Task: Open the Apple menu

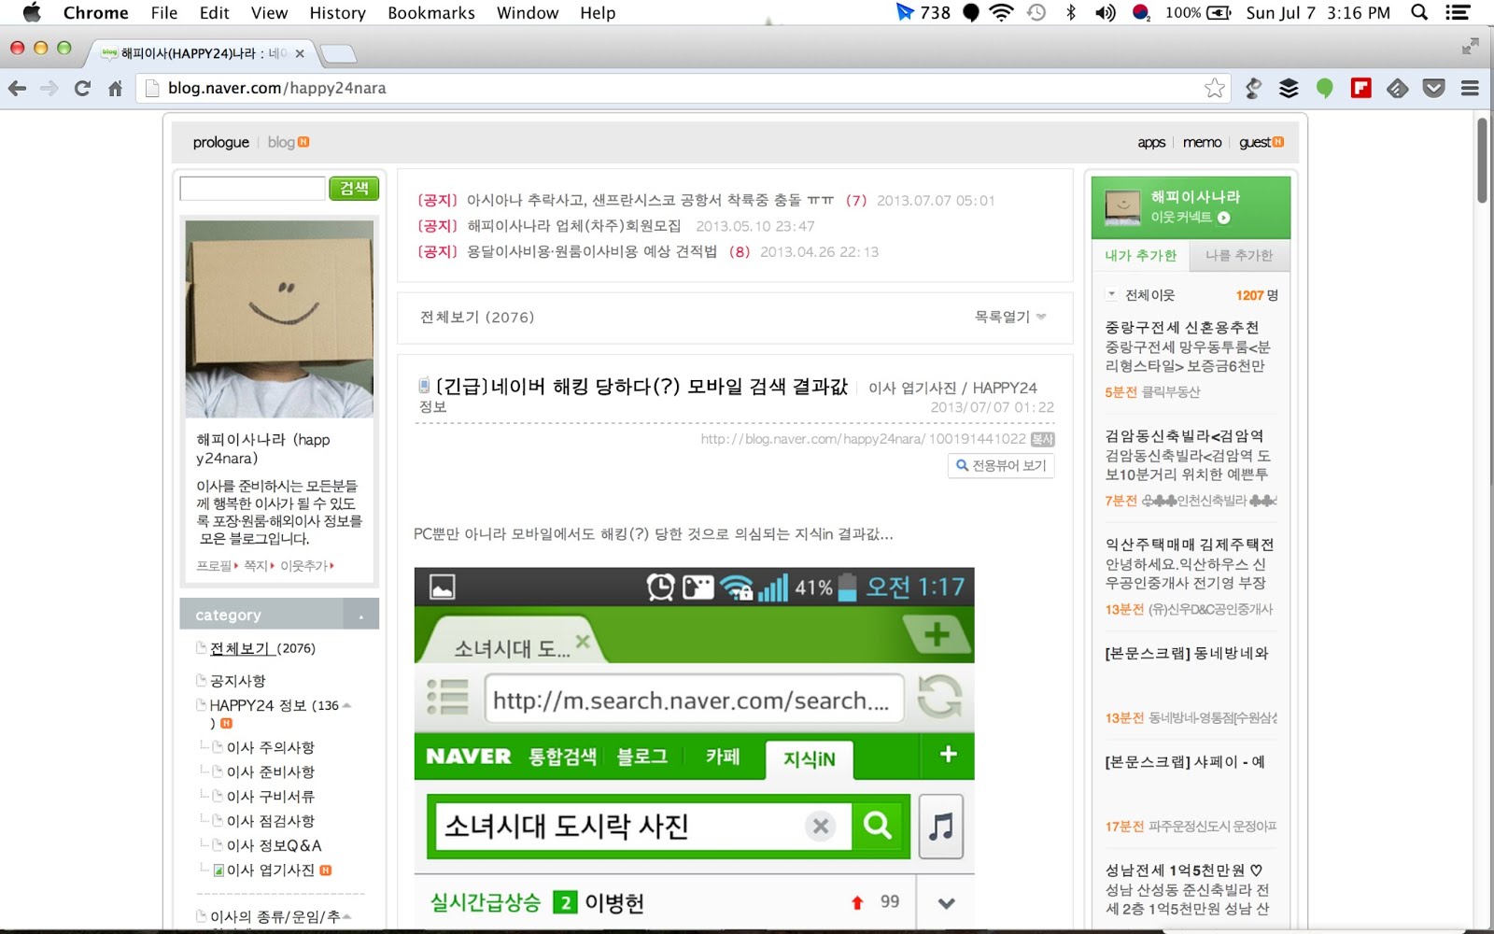Action: coord(32,12)
